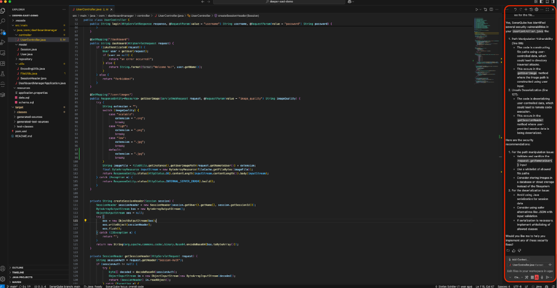Expand the OUTLINE section

(x=17, y=268)
